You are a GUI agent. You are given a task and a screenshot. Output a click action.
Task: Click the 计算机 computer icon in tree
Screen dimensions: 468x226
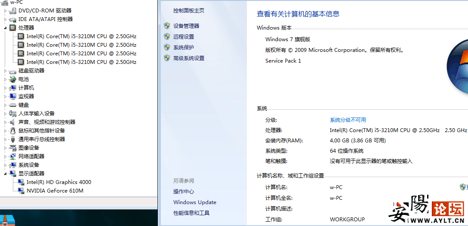point(13,88)
